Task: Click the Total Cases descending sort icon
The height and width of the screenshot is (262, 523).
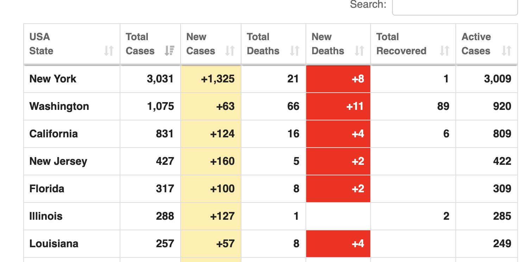Action: tap(169, 51)
